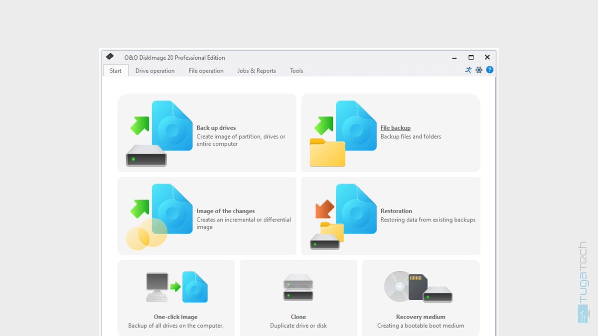Screen dimensions: 598x336
Task: Click 'Backup files and folders' description
Action: [x=411, y=136]
